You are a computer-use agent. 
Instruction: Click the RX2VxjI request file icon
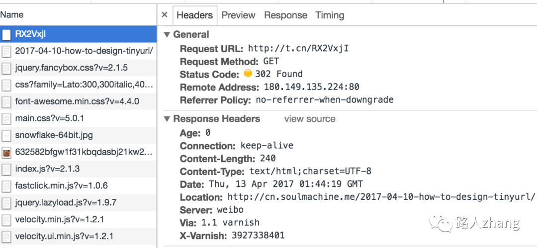(6, 34)
